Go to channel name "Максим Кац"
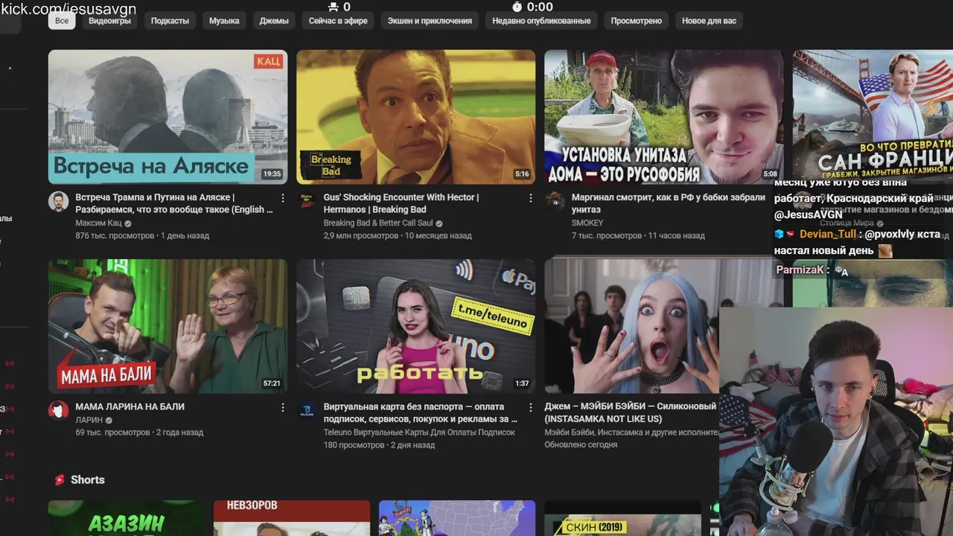This screenshot has width=953, height=536. (98, 223)
